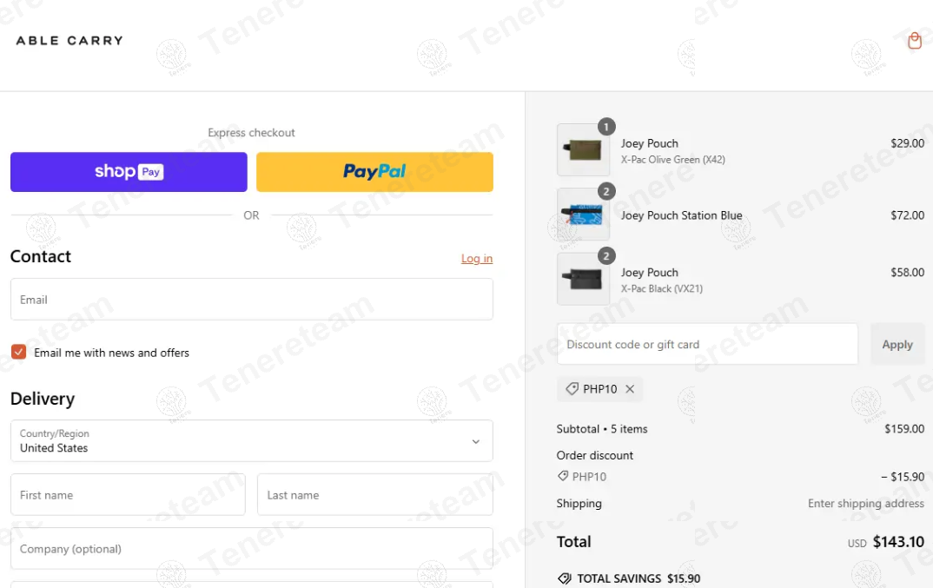Click the PHP10 discount tag icon
The image size is (933, 588).
click(x=572, y=389)
